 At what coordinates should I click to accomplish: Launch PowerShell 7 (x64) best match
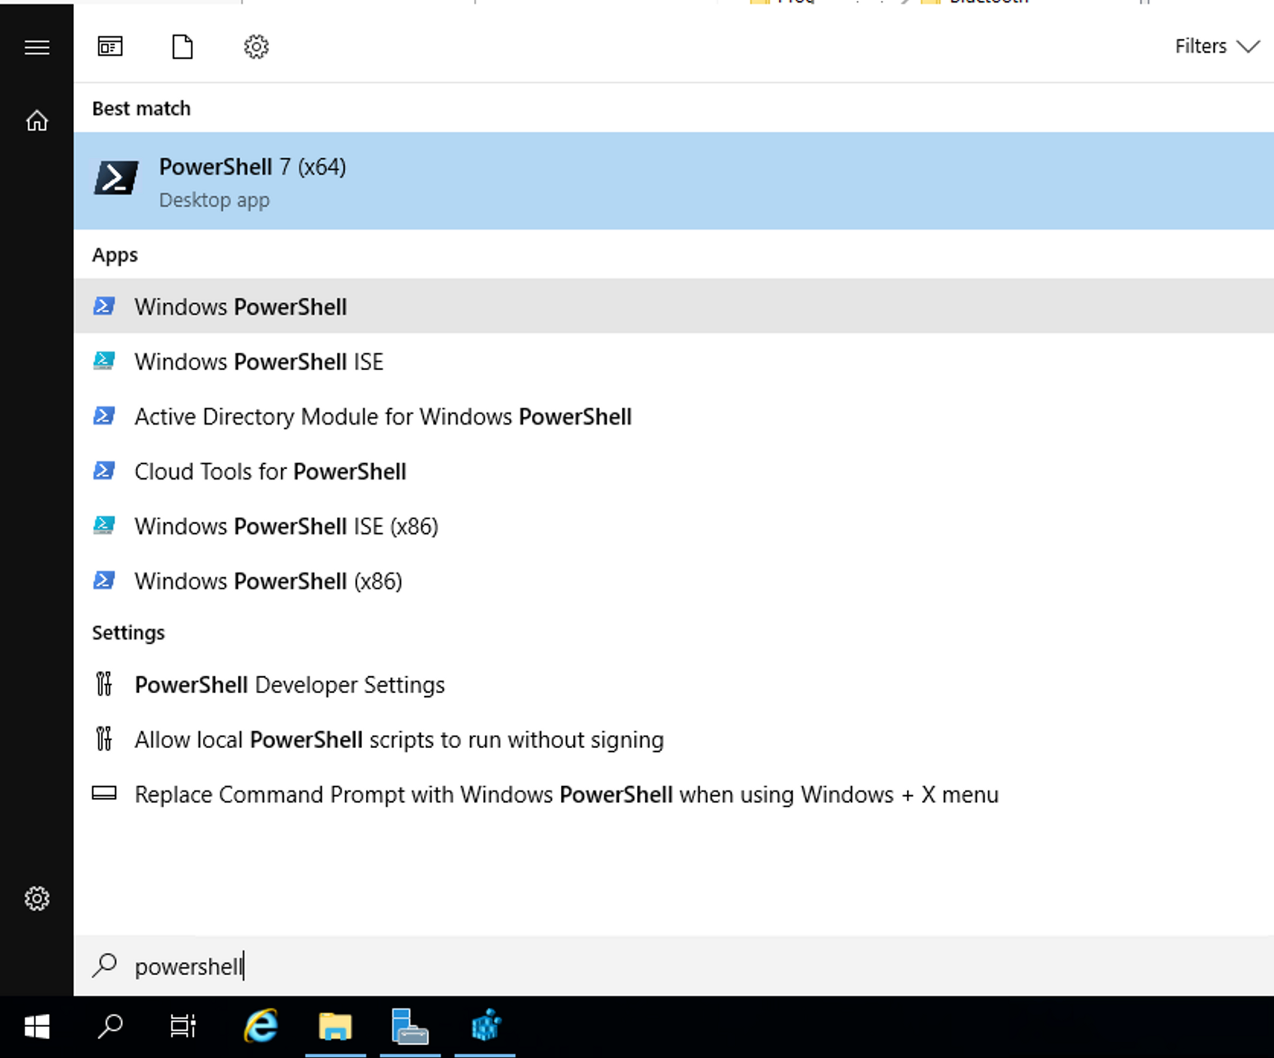coord(252,181)
